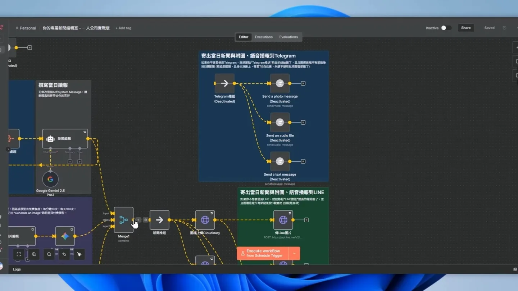The width and height of the screenshot is (518, 291).
Task: Click the Merge1 combine label
Action: (x=124, y=241)
